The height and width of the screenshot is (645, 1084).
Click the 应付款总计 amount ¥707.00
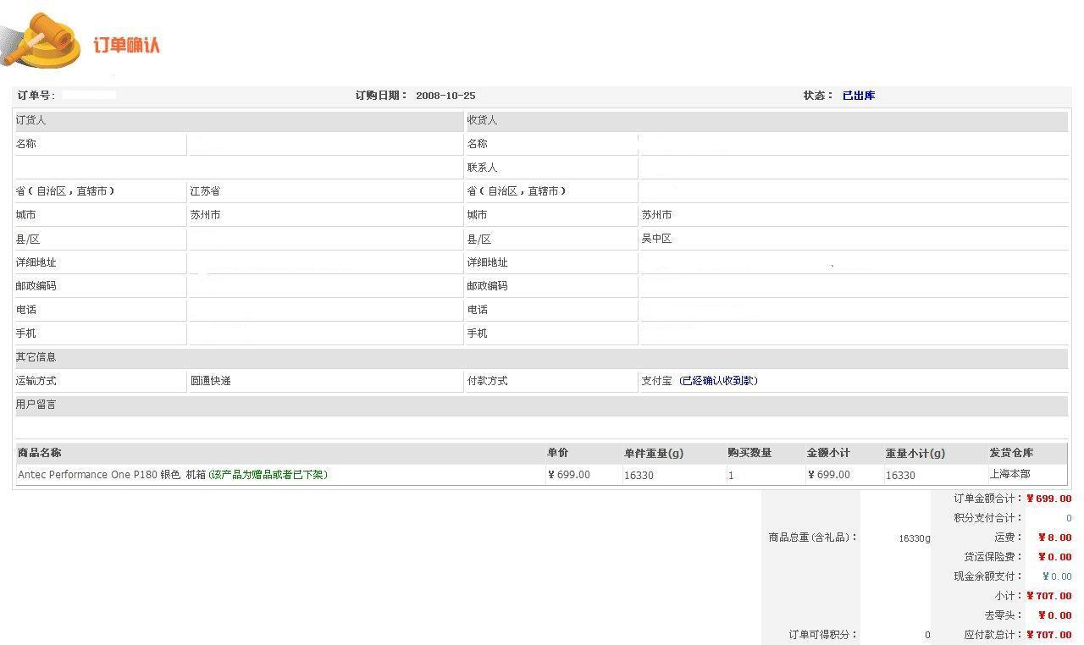[x=1048, y=635]
